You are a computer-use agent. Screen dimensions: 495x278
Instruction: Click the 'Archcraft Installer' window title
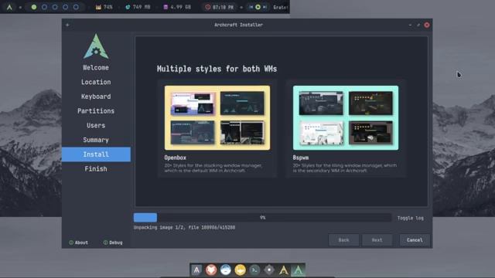tap(239, 25)
